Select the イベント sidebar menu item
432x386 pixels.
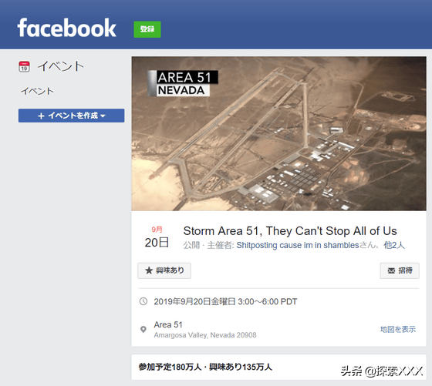[37, 91]
